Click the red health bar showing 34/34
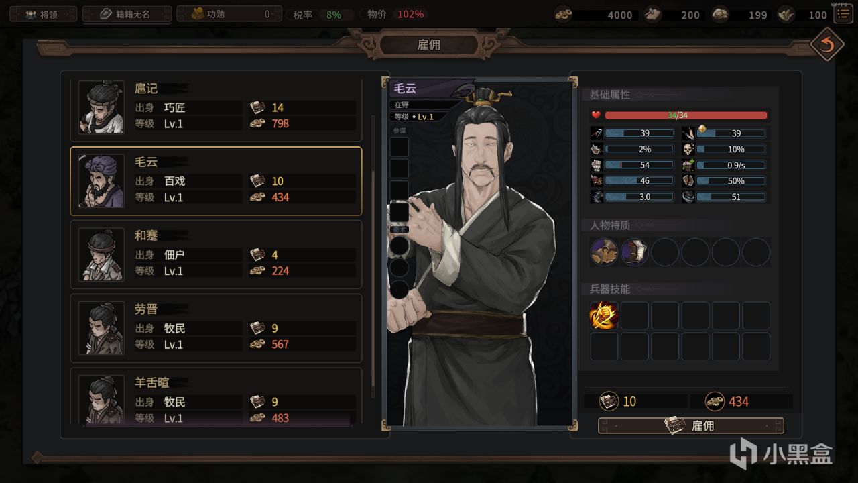Image resolution: width=858 pixels, height=483 pixels. tap(686, 115)
